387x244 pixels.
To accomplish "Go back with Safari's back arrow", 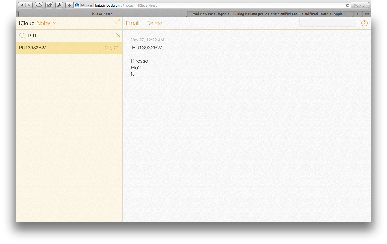I will pyautogui.click(x=22, y=5).
